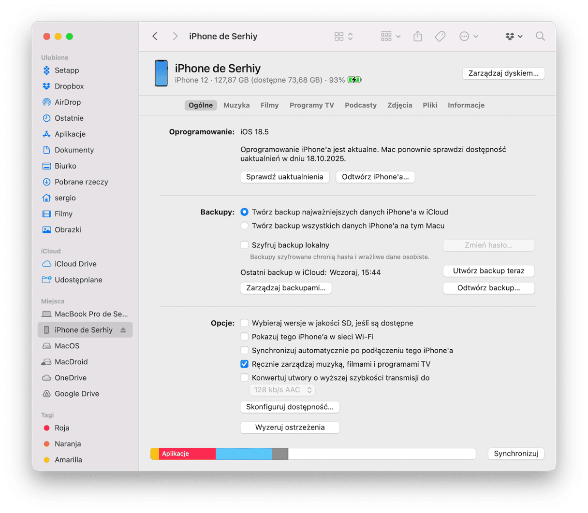Image resolution: width=588 pixels, height=513 pixels.
Task: Click the Share icon in the toolbar
Action: point(418,37)
